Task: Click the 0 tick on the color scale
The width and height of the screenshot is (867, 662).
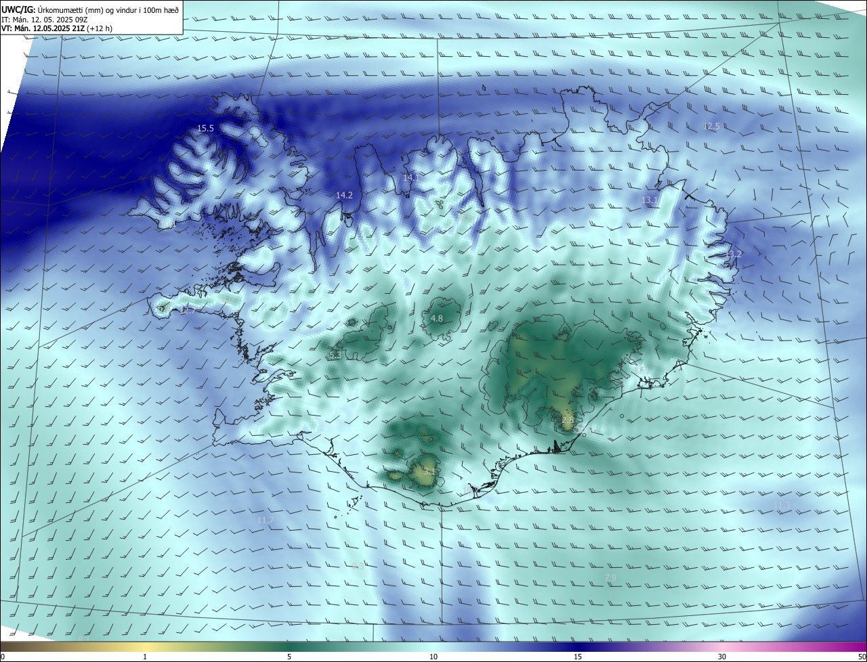Action: (x=3, y=657)
